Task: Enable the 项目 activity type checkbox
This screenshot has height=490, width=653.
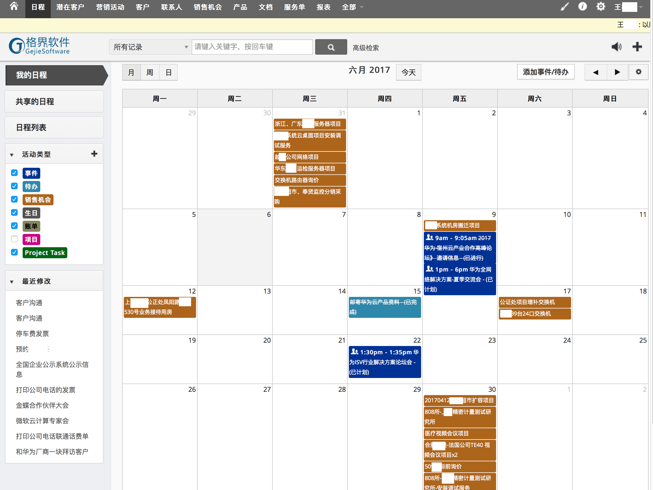Action: [14, 239]
